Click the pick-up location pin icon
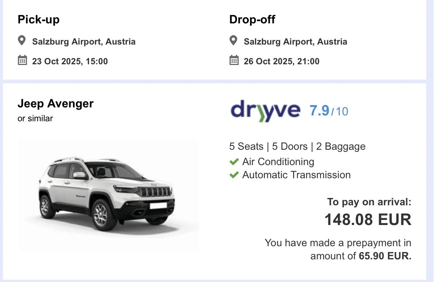Screen dimensions: 435x282 [22, 41]
